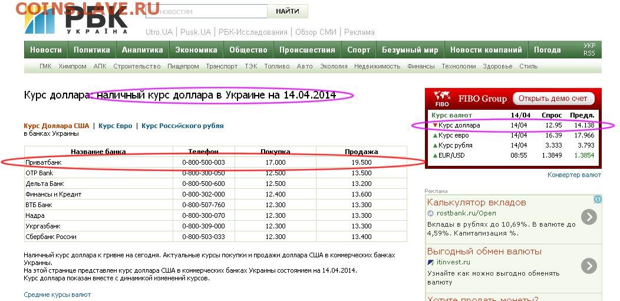Click Курс евро row in FIBO widget
The image size is (620, 301).
(513, 136)
